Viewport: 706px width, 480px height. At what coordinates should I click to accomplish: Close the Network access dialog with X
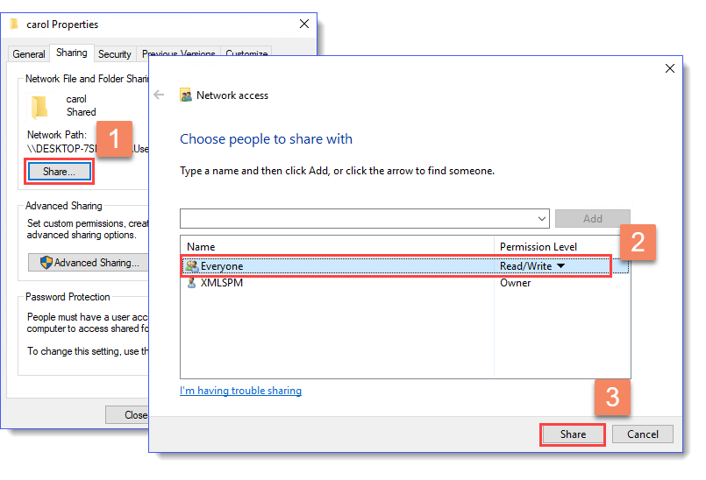click(x=670, y=68)
